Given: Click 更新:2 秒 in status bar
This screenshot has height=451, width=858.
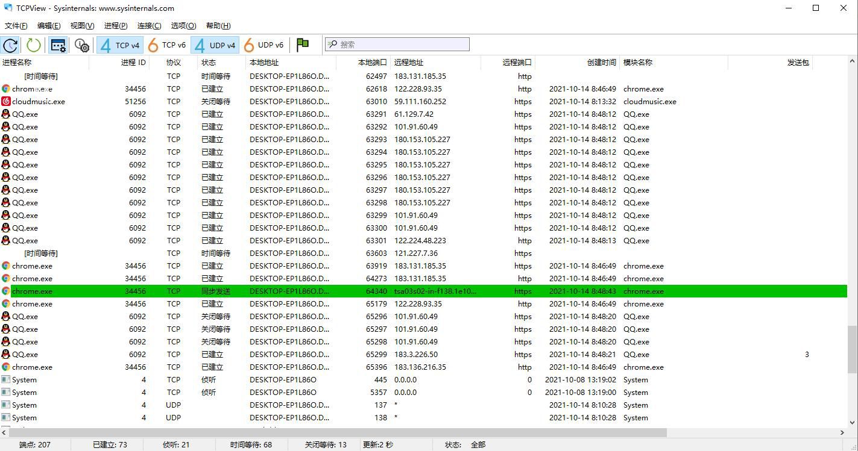Looking at the screenshot, I should point(377,445).
